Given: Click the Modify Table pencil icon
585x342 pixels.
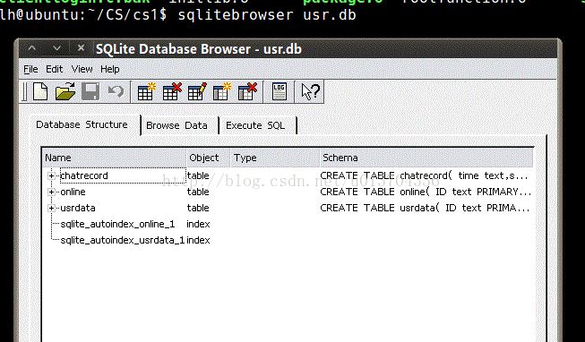Looking at the screenshot, I should click(x=197, y=91).
